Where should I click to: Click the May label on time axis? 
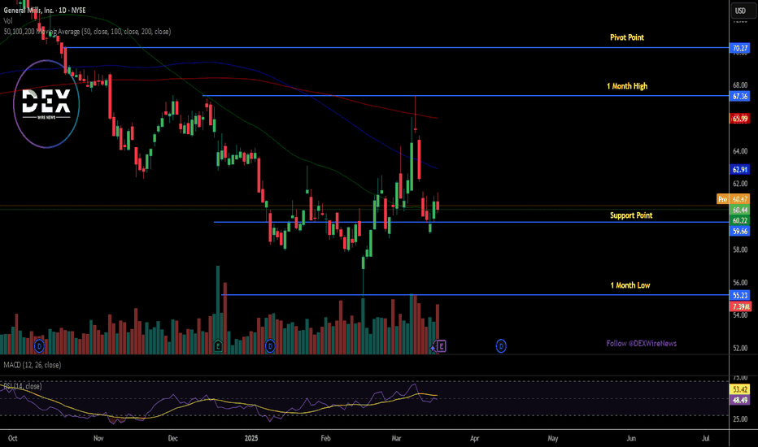(x=553, y=438)
